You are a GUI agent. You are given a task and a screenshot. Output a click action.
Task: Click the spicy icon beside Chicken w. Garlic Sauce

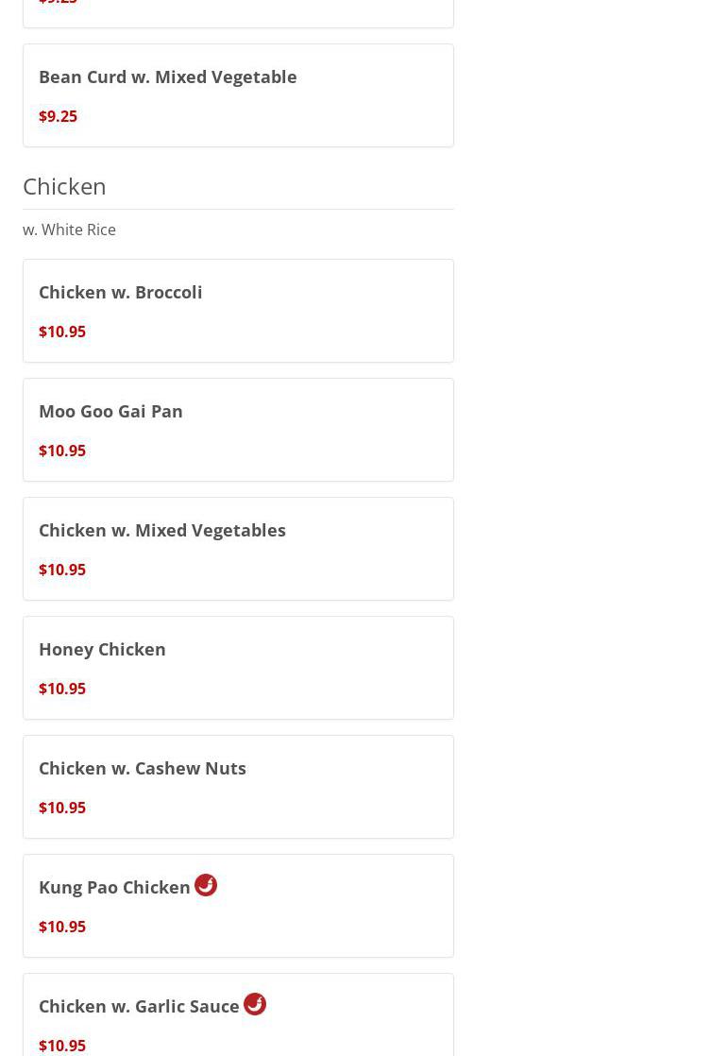pyautogui.click(x=255, y=1004)
